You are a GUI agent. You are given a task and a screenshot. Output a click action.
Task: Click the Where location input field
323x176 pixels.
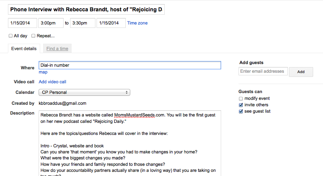coord(130,65)
